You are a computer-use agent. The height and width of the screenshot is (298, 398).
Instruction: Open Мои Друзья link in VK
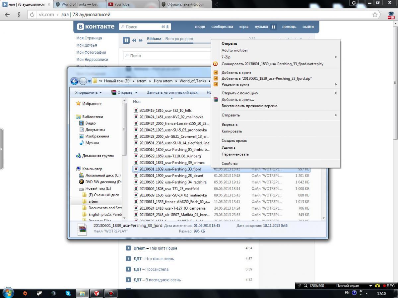tap(87, 45)
